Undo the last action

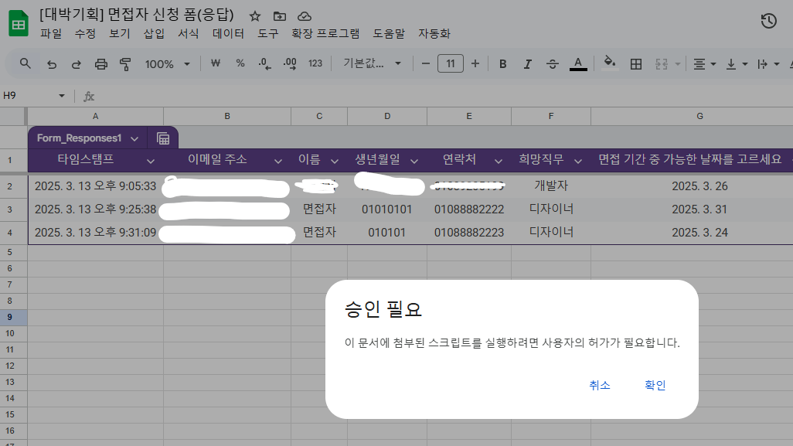pos(52,64)
